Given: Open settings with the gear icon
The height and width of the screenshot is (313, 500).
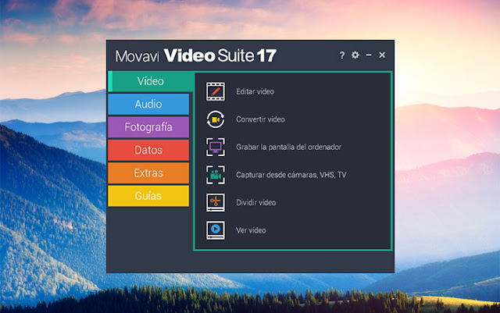Looking at the screenshot, I should pyautogui.click(x=355, y=55).
